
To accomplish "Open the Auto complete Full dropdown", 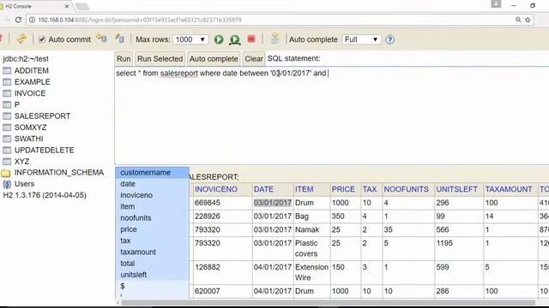I will 361,39.
